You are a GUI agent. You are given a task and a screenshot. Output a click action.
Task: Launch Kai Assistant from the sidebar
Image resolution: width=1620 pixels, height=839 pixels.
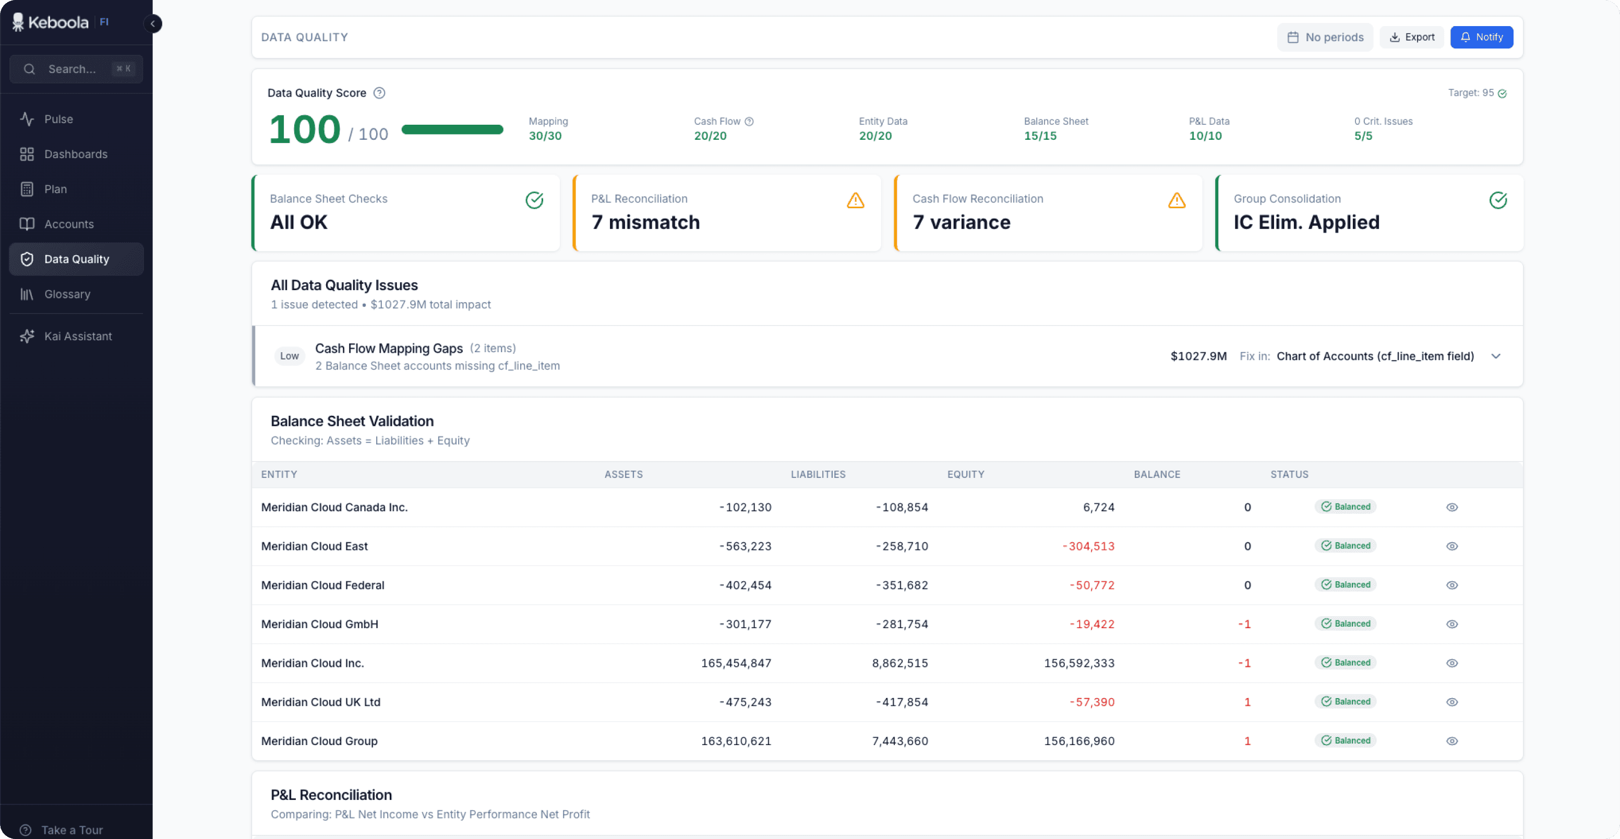coord(76,337)
